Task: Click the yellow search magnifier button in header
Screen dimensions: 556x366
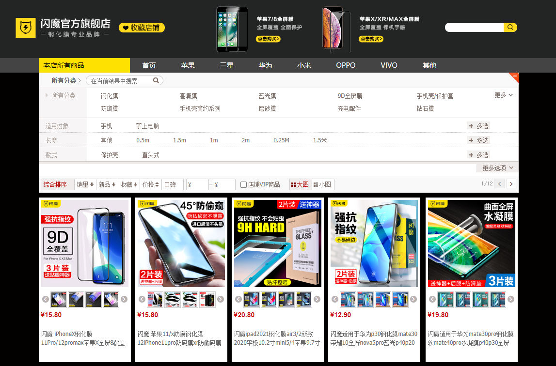Action: (510, 28)
